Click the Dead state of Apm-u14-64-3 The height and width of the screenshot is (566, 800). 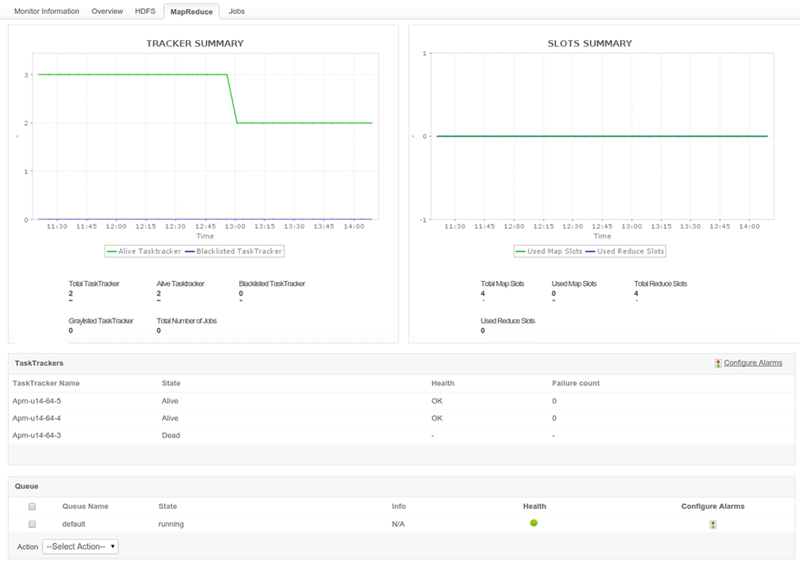pos(171,435)
